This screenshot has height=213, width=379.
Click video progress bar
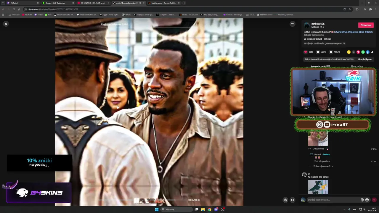pyautogui.click(x=142, y=200)
